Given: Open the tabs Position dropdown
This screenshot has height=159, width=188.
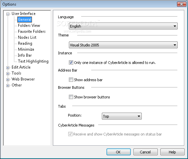Looking at the screenshot, I should pyautogui.click(x=122, y=116).
